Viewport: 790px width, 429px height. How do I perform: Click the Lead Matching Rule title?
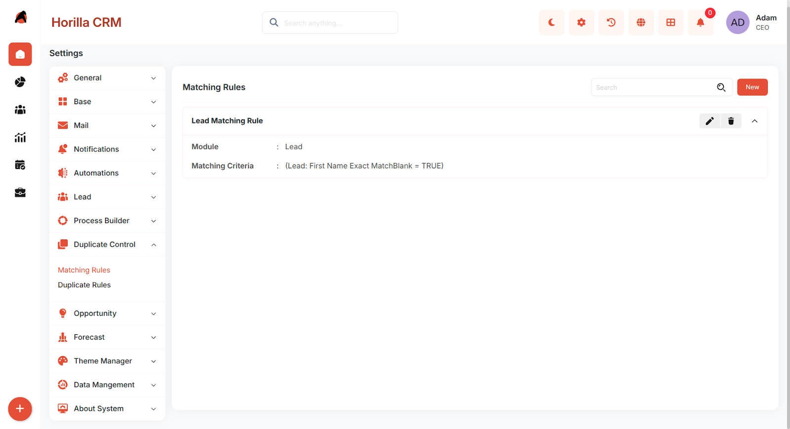pos(227,121)
